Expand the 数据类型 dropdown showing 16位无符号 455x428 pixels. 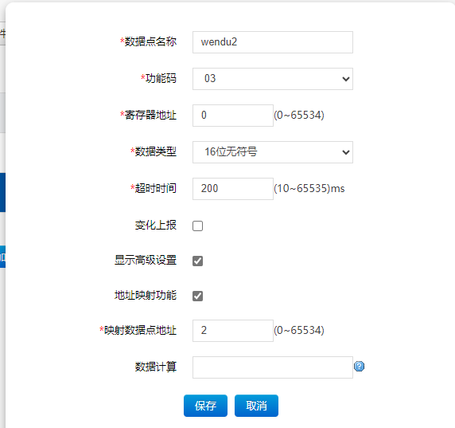tap(273, 152)
